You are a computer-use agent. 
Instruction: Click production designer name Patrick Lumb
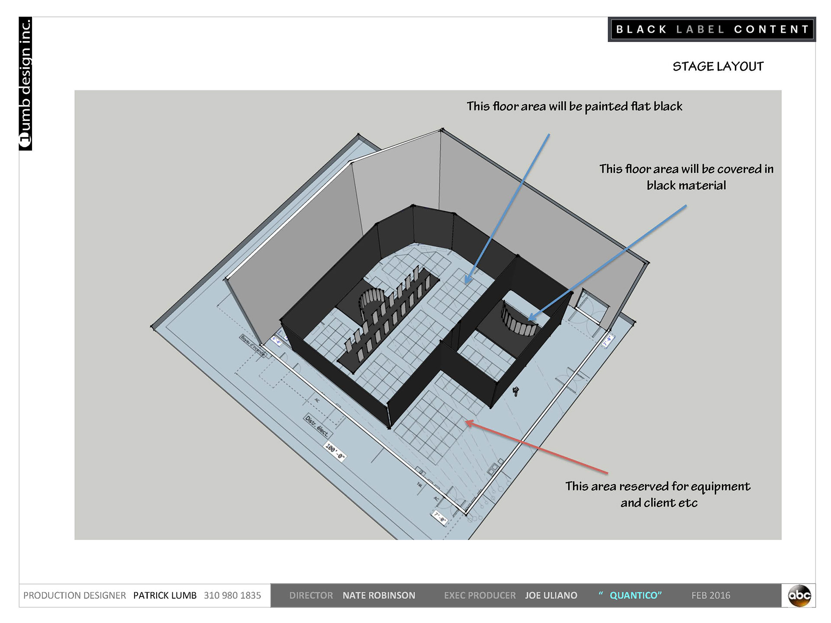[x=164, y=595]
